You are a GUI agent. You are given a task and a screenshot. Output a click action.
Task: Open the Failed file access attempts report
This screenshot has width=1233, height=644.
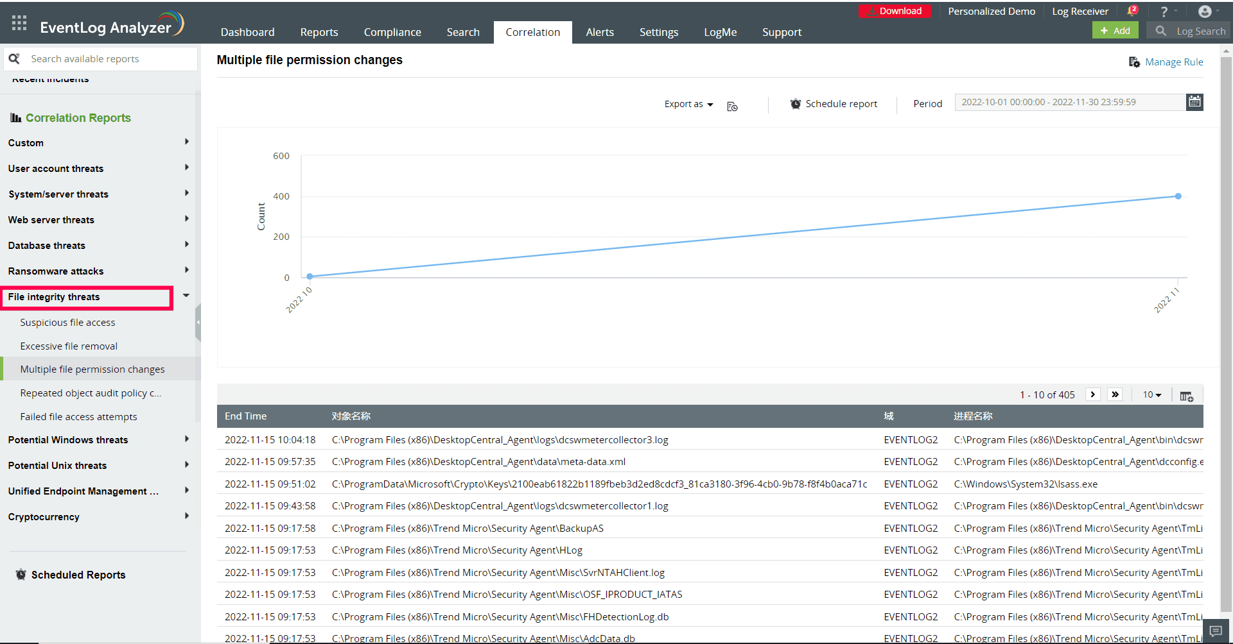(x=78, y=417)
